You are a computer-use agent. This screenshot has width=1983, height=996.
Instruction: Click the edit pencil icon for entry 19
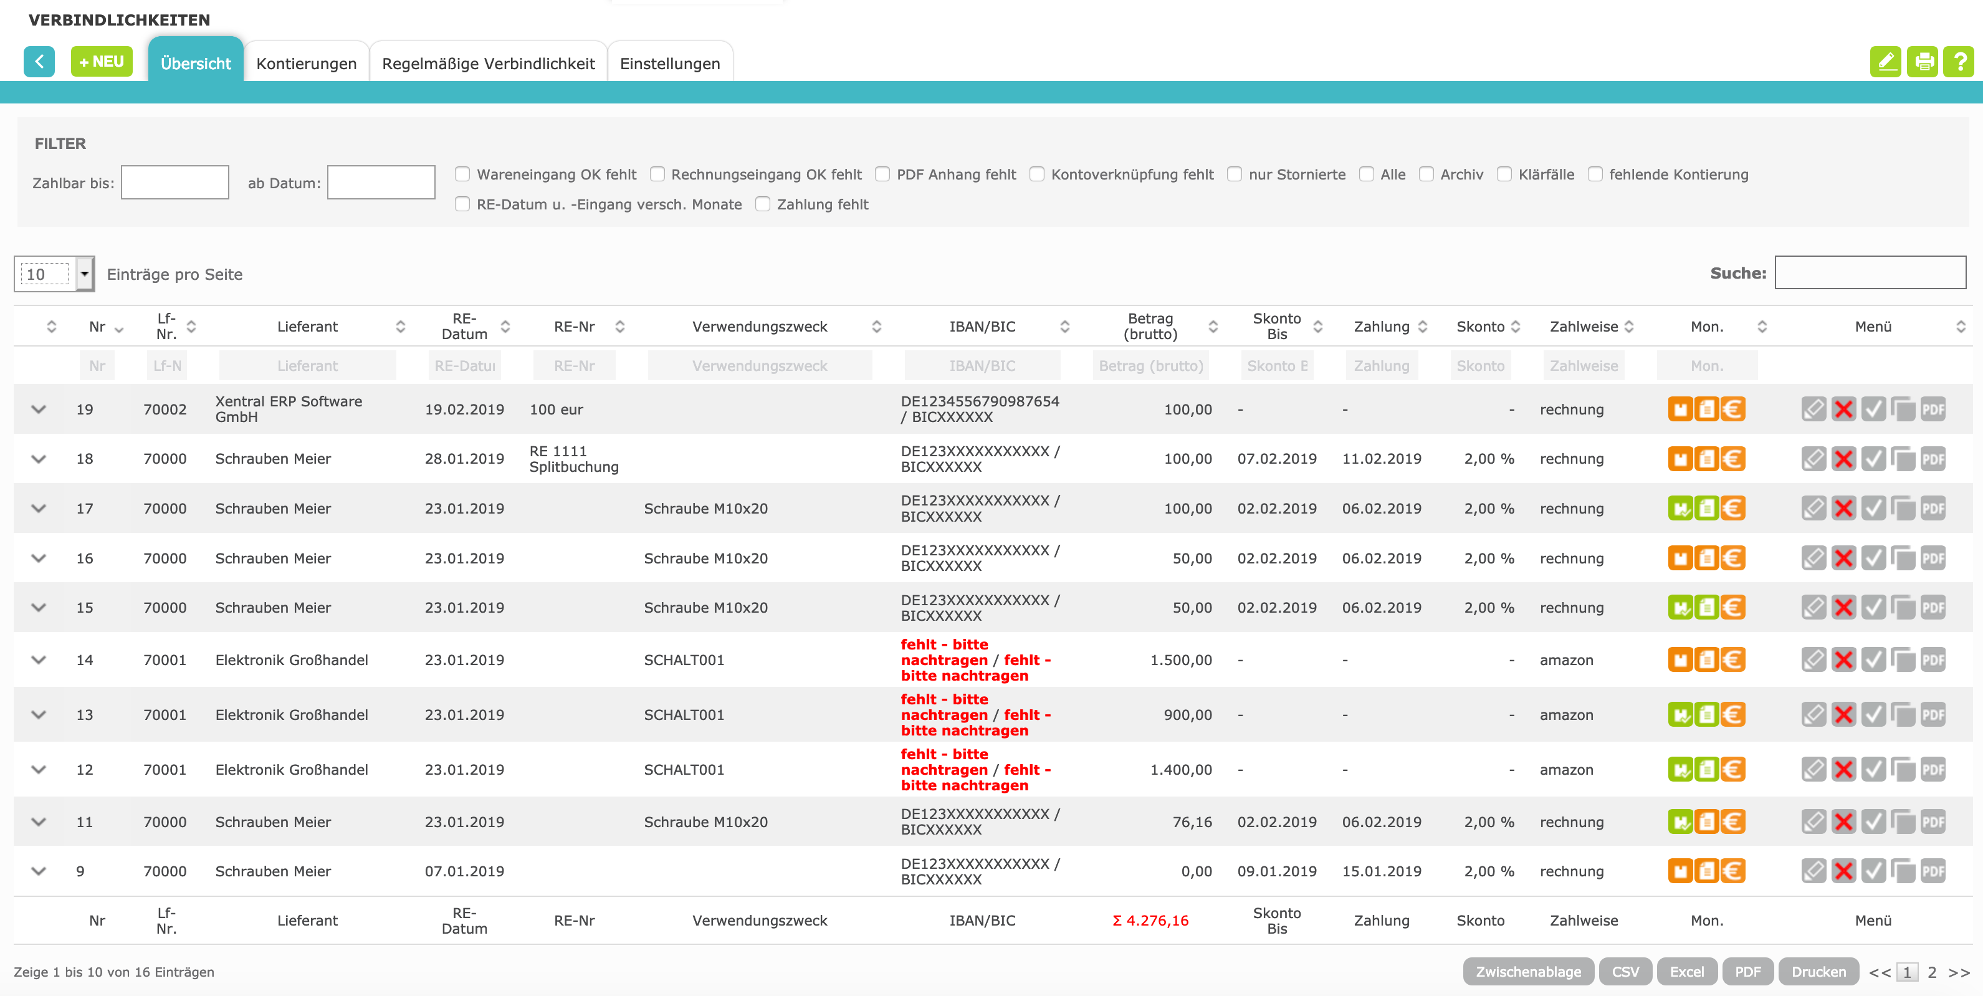click(1813, 409)
